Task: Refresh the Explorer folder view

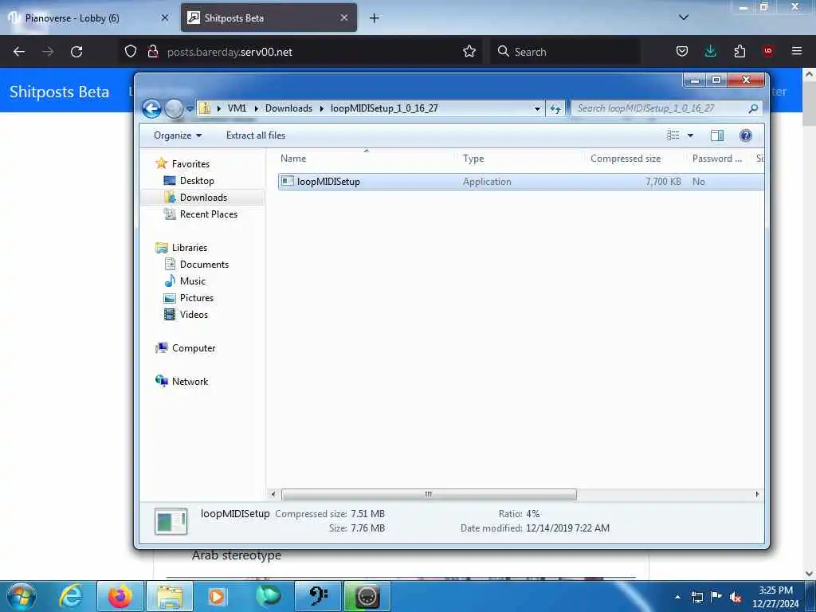Action: point(555,108)
